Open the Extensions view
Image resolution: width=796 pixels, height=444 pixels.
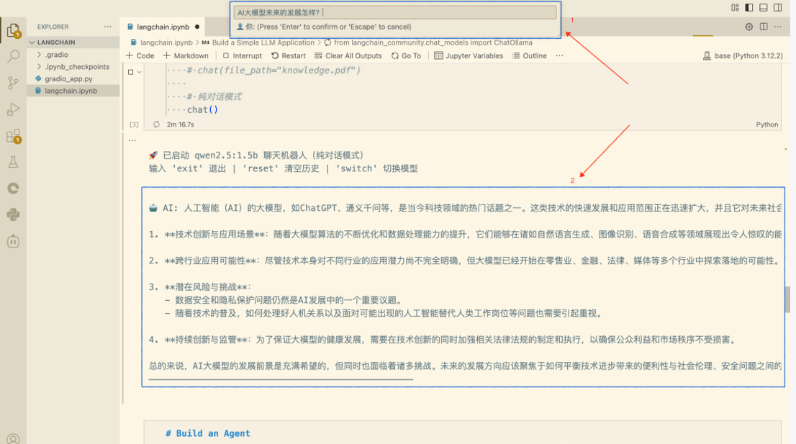pyautogui.click(x=13, y=136)
